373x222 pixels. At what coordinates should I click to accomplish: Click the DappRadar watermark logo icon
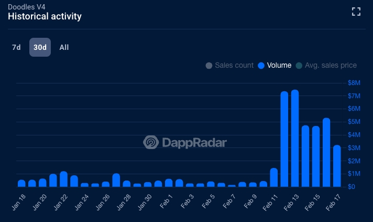tap(151, 142)
